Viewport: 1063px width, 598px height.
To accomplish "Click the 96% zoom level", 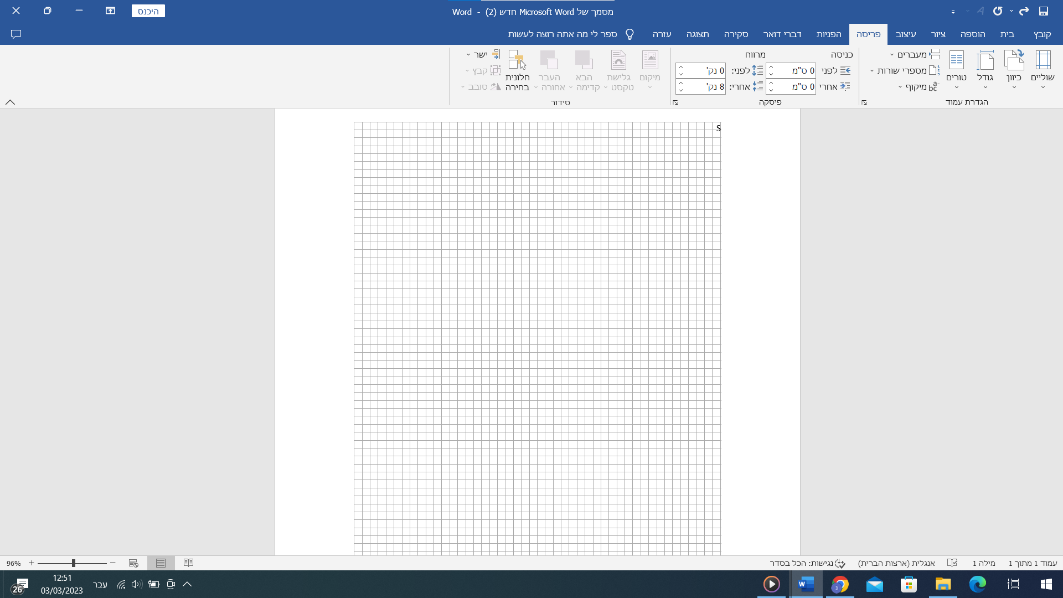I will pos(13,563).
